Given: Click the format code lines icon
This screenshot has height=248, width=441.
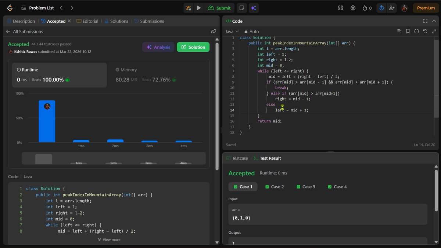Looking at the screenshot, I should [399, 32].
